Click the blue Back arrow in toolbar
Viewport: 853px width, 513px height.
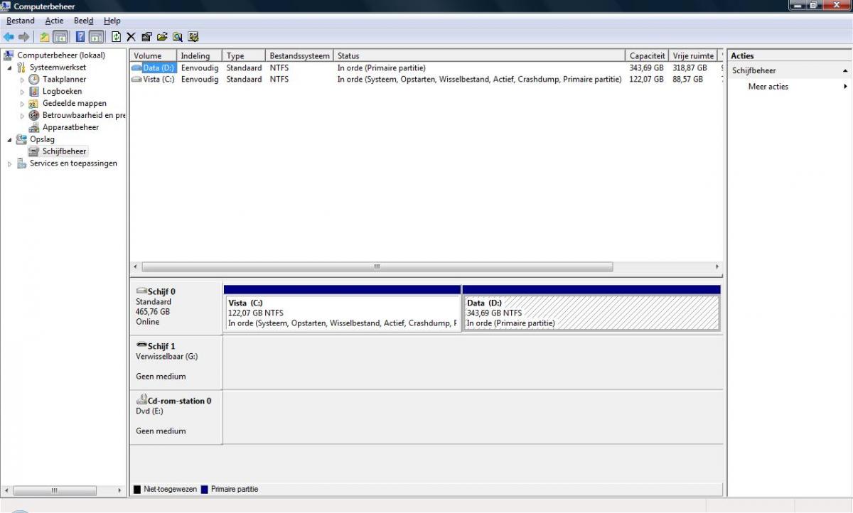[9, 37]
